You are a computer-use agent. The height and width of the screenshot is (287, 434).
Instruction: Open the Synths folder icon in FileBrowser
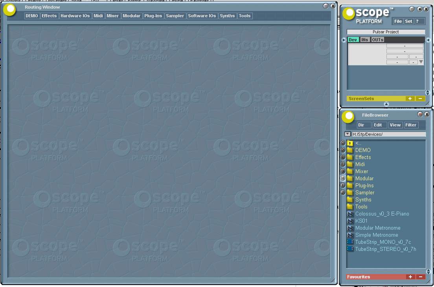click(350, 199)
